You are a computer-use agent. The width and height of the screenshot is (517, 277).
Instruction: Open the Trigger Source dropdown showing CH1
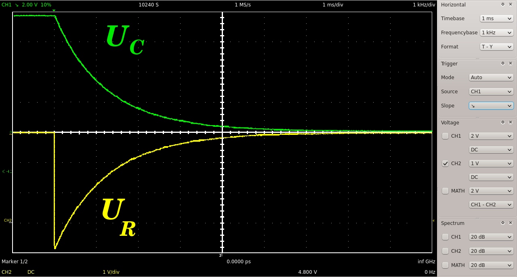pos(491,91)
